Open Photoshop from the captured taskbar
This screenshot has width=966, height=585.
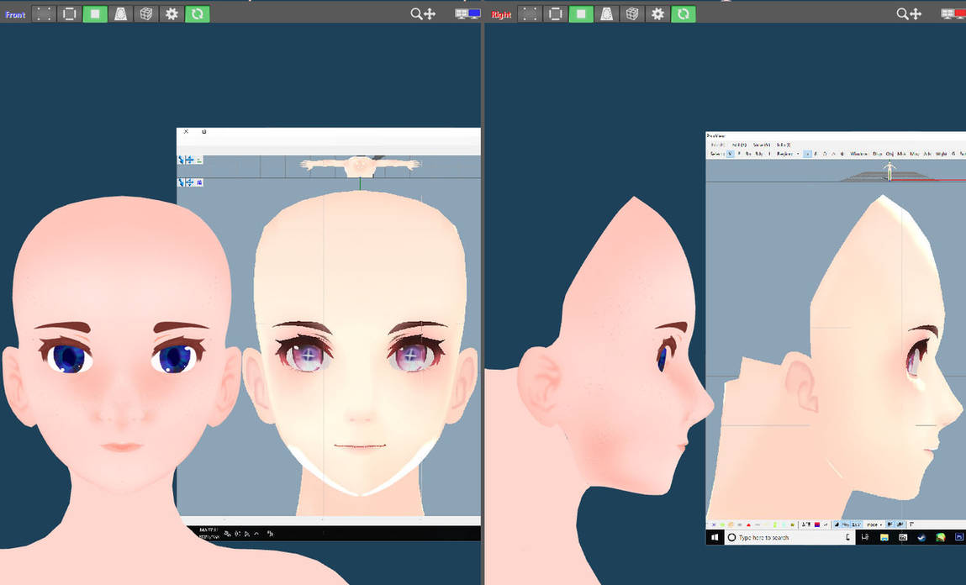coord(958,538)
